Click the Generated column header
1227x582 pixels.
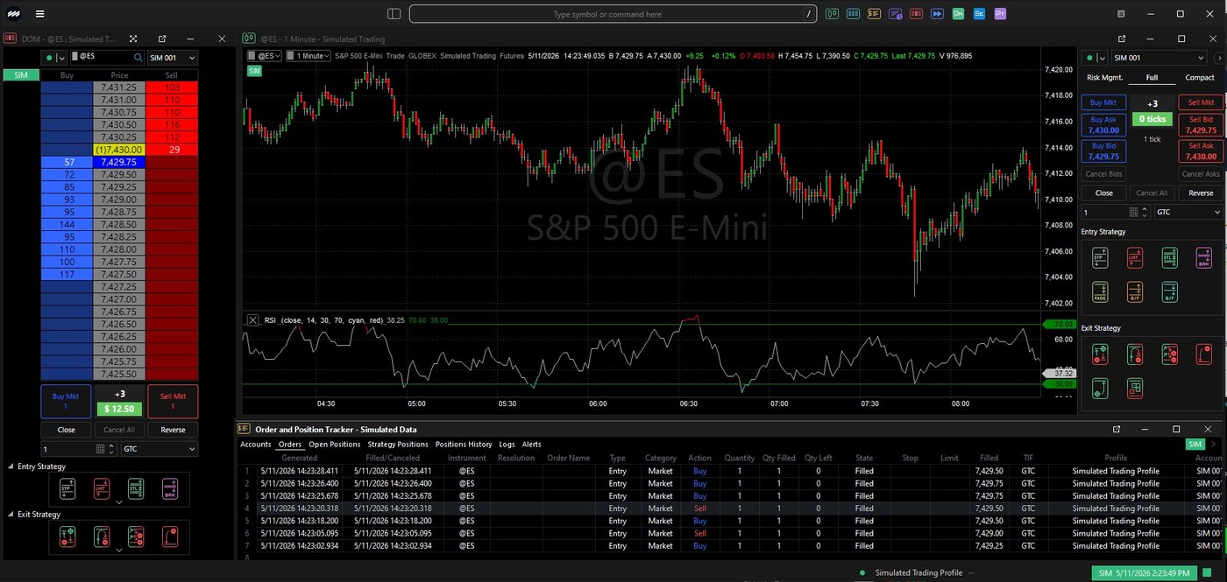(300, 458)
